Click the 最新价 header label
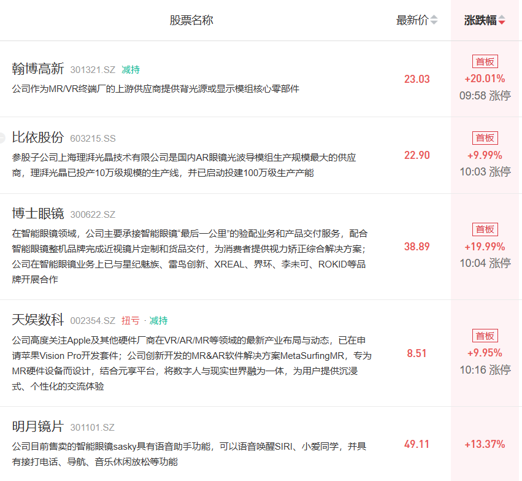Image resolution: width=522 pixels, height=481 pixels. click(x=412, y=20)
